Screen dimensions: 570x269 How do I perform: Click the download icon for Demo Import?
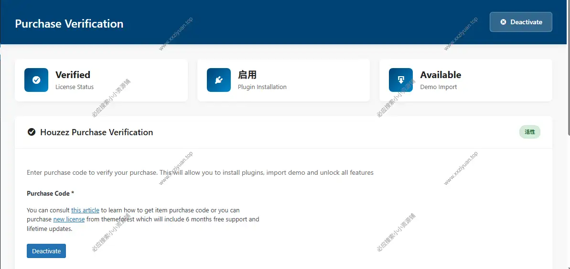click(x=401, y=80)
